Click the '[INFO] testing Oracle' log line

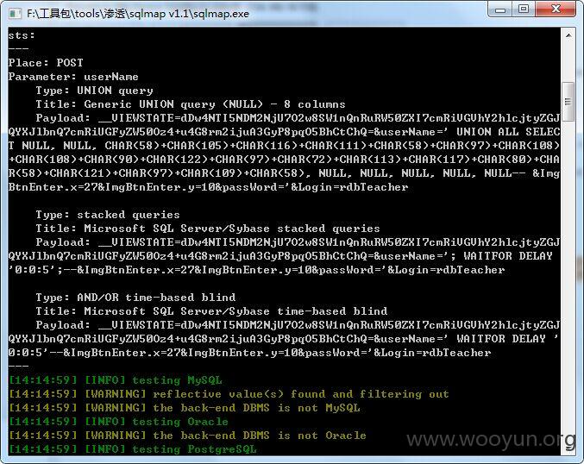click(118, 422)
